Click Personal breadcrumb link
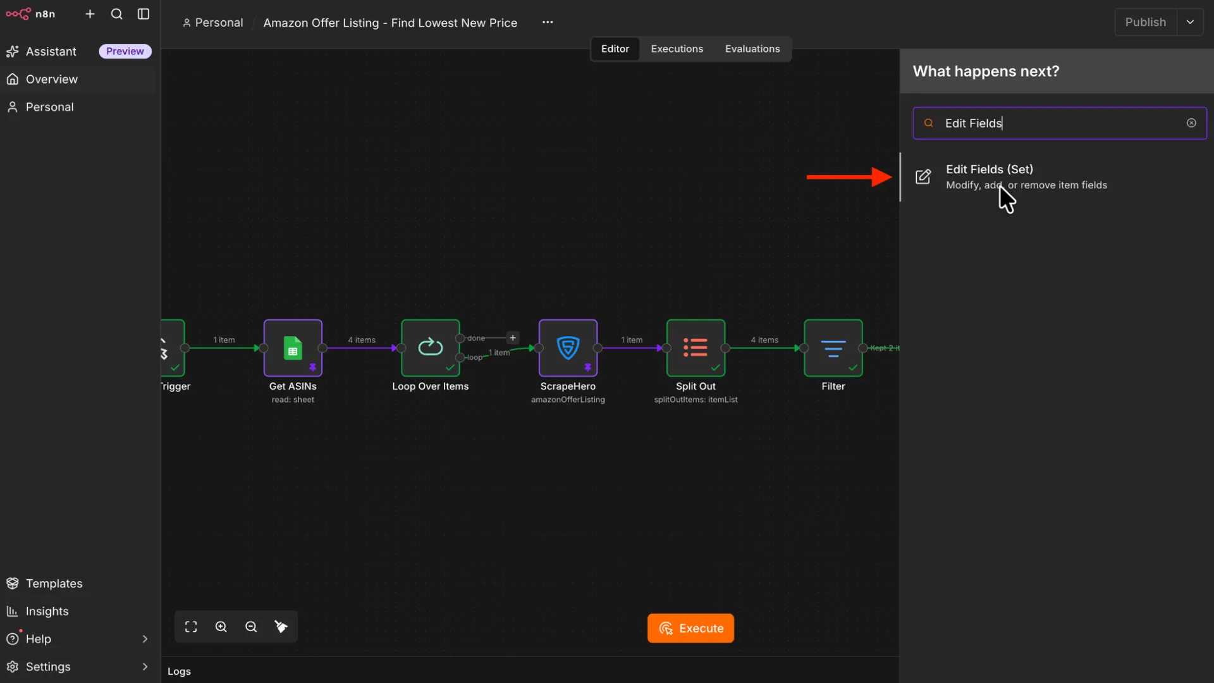1214x683 pixels. 212,23
